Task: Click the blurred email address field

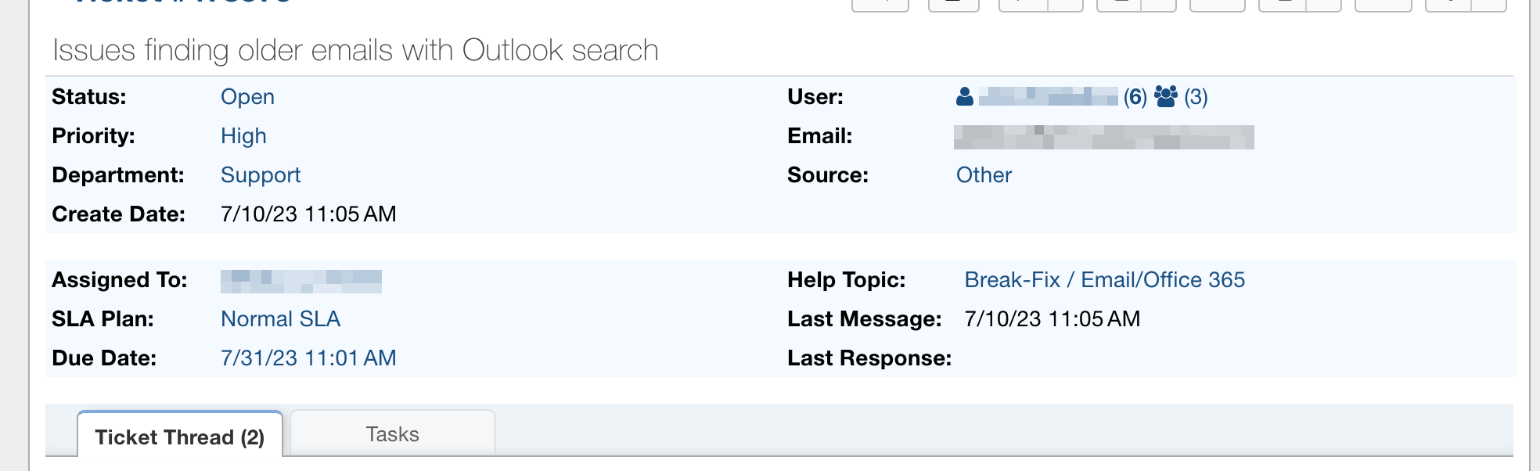Action: point(1103,137)
